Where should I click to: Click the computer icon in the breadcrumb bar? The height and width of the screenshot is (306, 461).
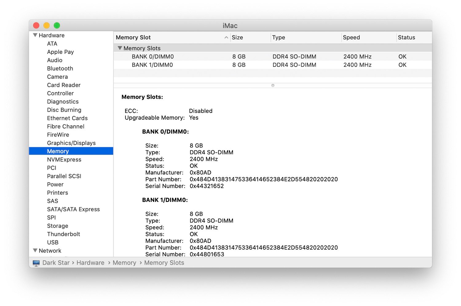pos(36,263)
